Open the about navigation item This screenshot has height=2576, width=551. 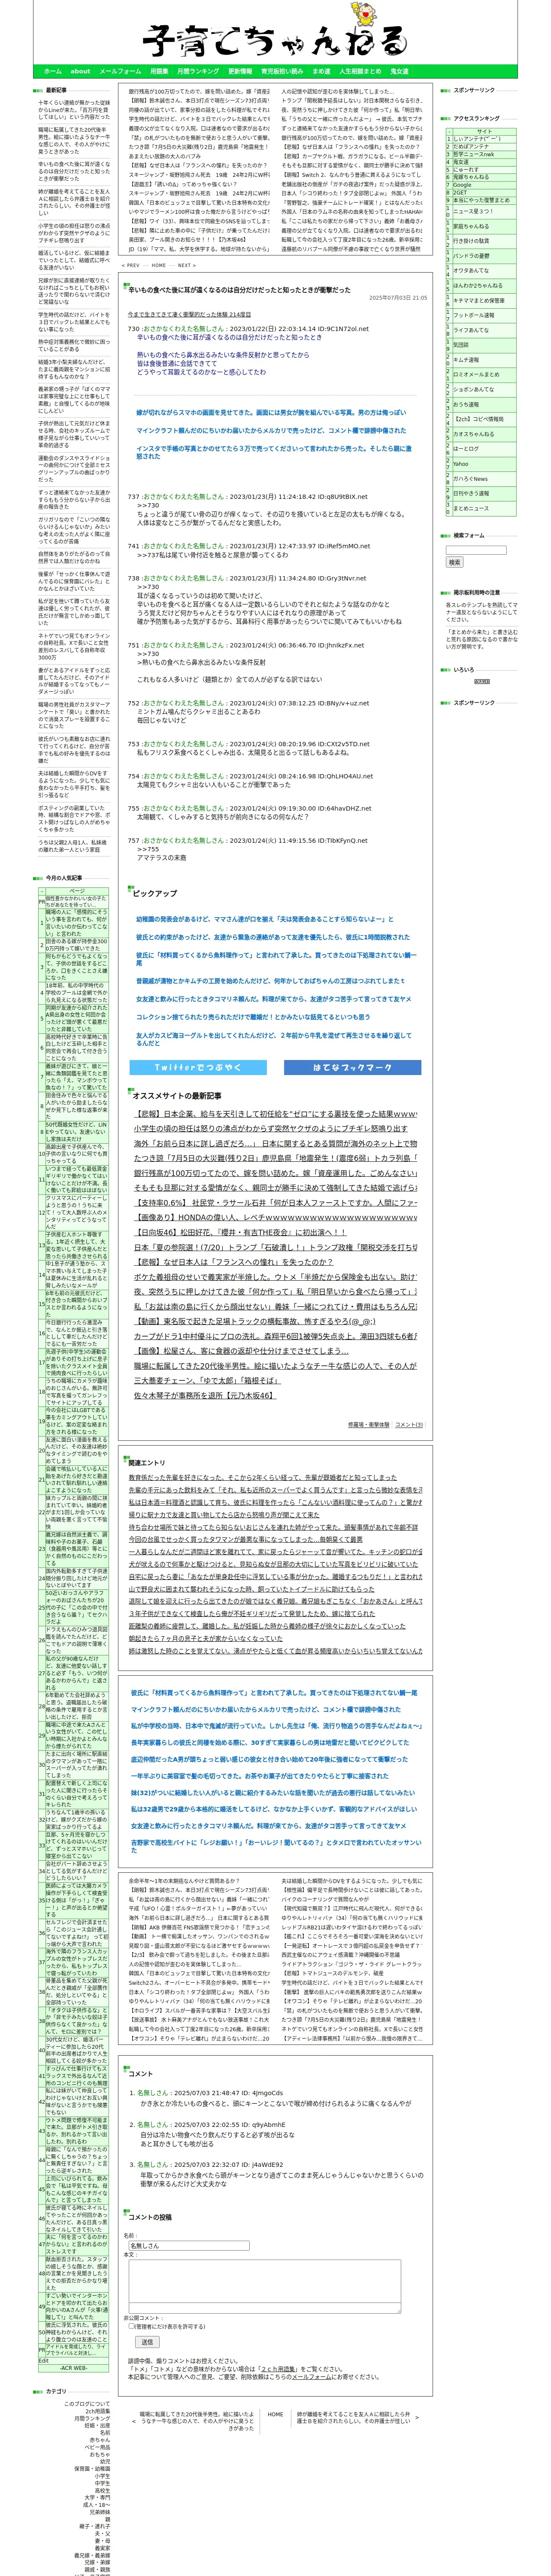pos(80,71)
